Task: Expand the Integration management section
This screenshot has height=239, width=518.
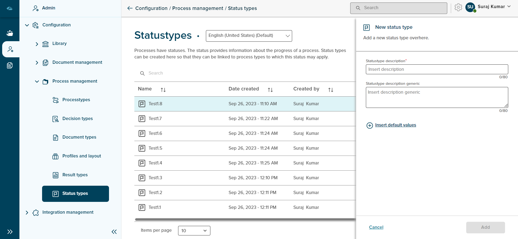Action: point(27,213)
